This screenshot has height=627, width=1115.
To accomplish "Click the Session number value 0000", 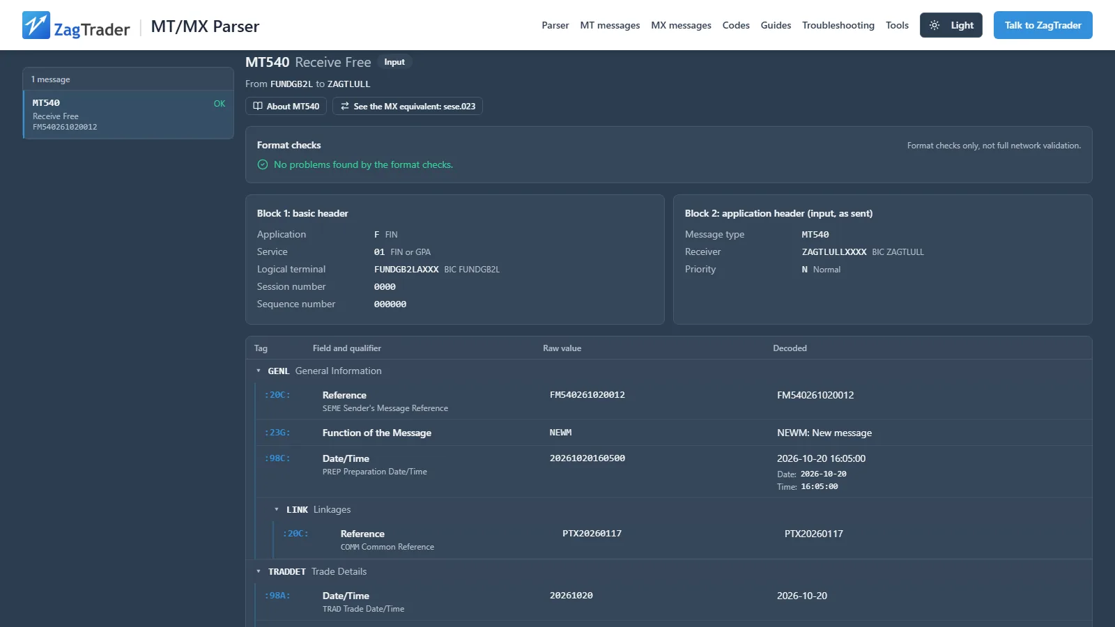I will [x=385, y=287].
